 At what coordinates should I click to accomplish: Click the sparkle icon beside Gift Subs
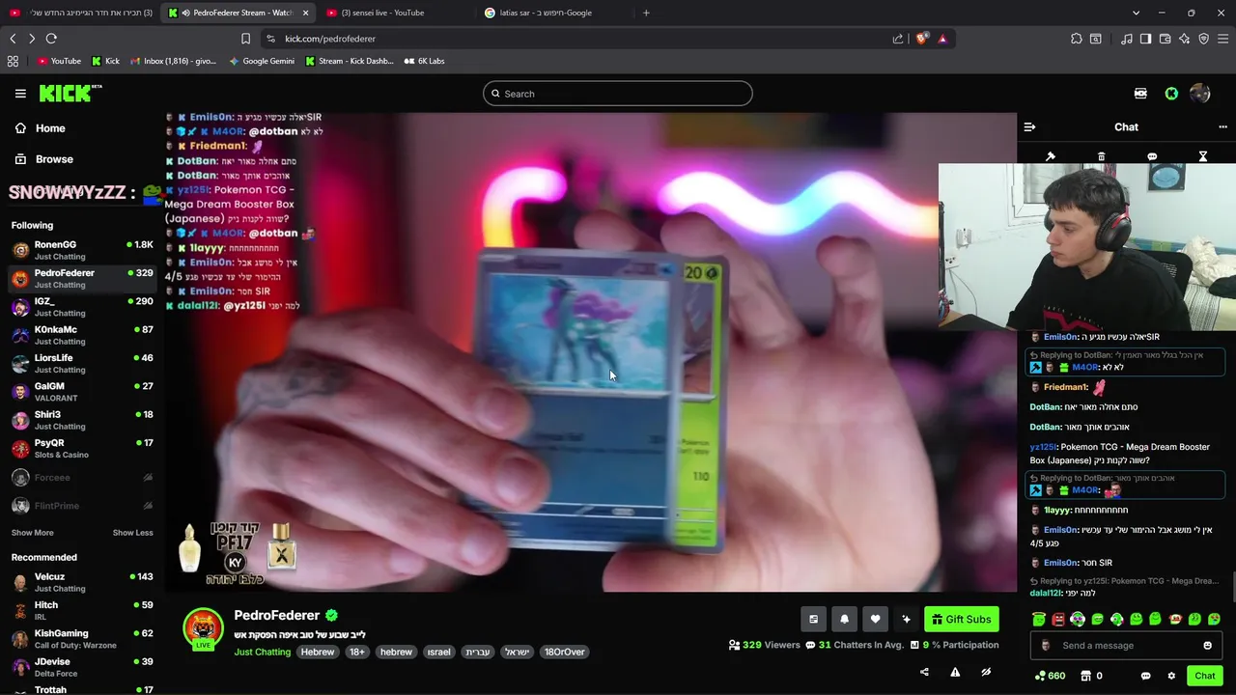(x=906, y=620)
